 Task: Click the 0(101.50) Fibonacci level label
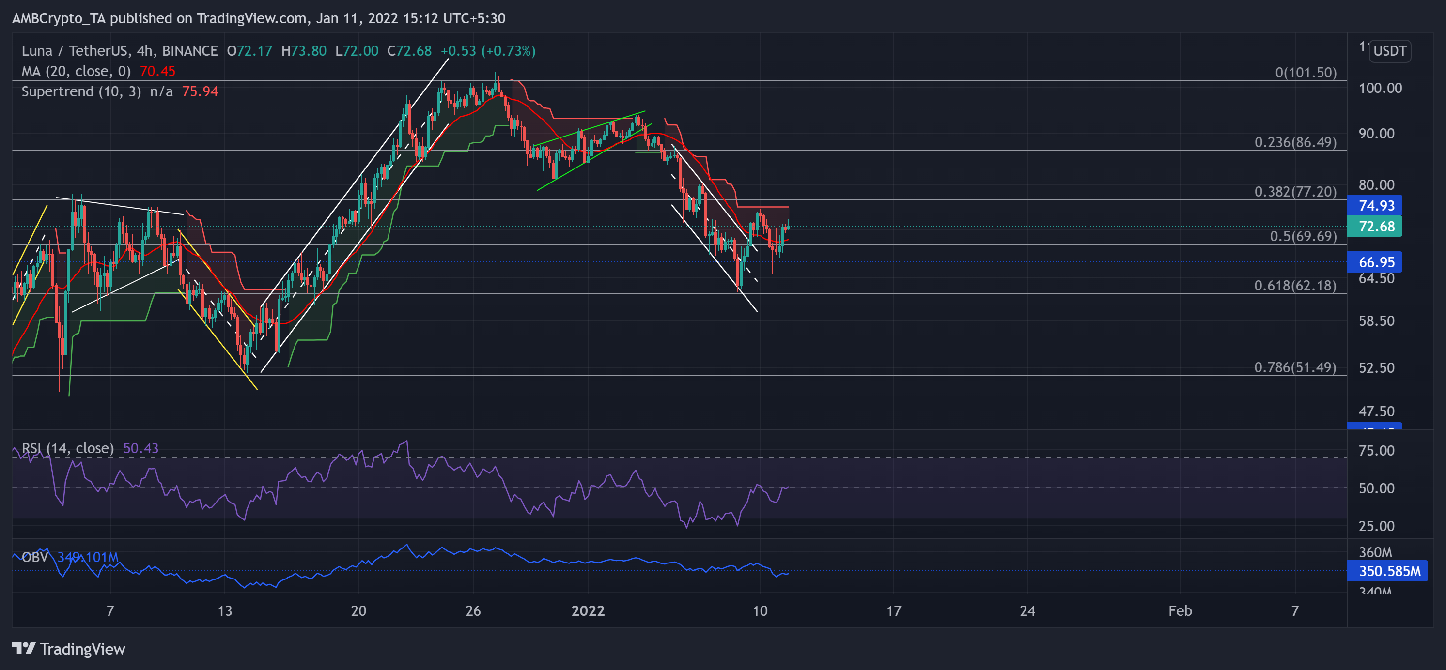1306,73
